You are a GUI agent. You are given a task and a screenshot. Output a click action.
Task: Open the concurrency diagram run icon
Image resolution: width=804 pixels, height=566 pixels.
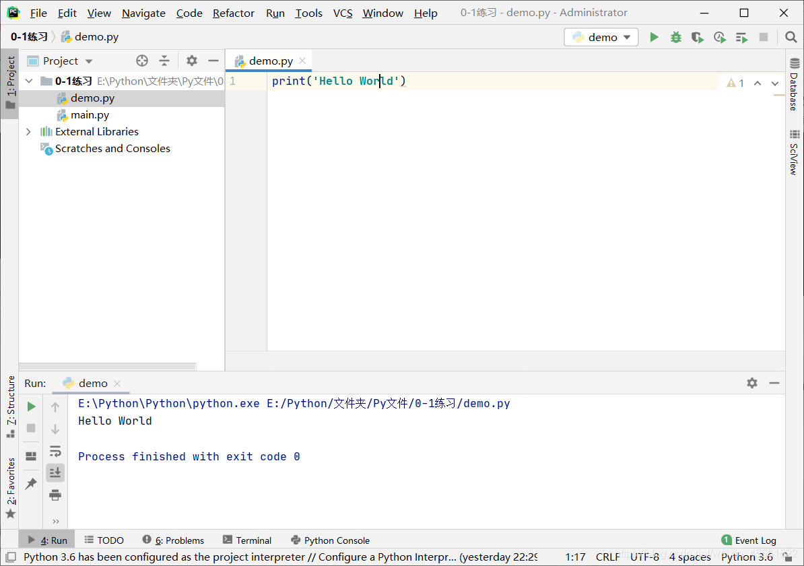point(741,37)
